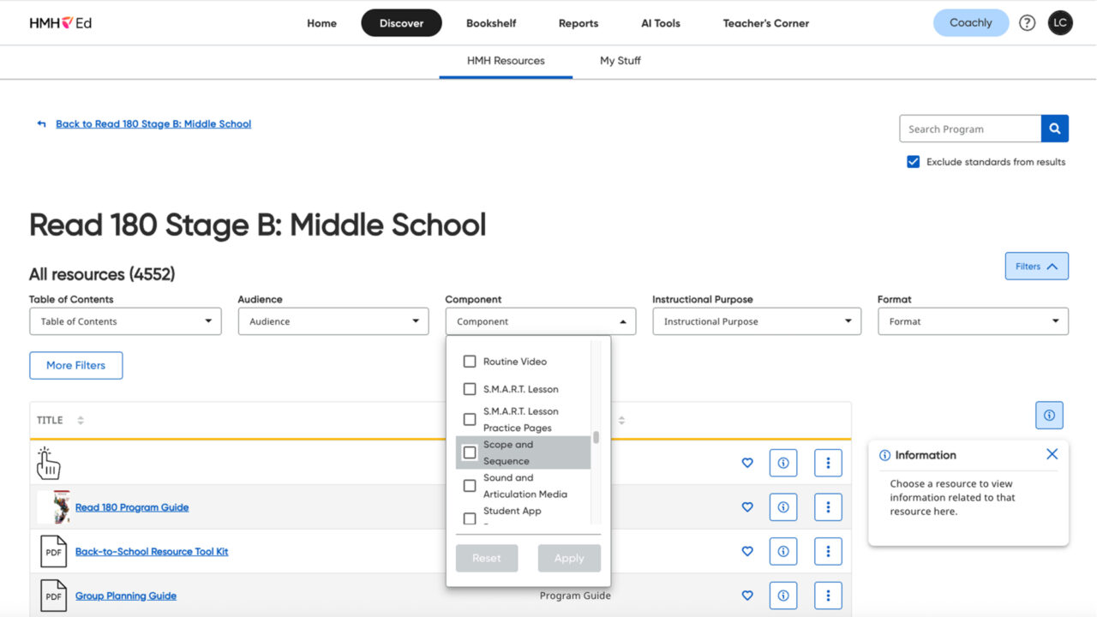Follow Back to Read 180 Stage B link

point(153,124)
